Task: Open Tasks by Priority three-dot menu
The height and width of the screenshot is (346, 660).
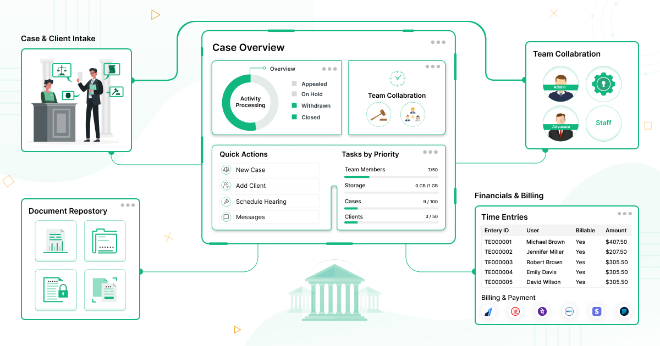Action: (431, 152)
